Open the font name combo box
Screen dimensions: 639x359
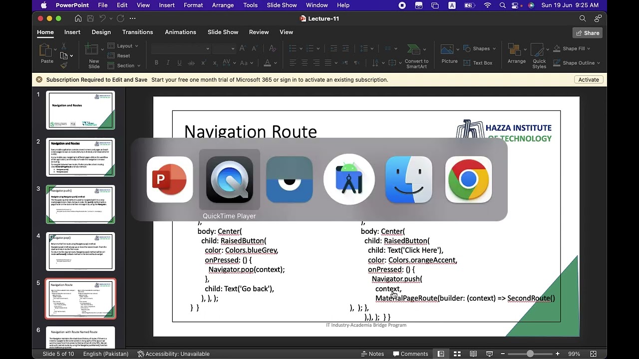pos(181,48)
